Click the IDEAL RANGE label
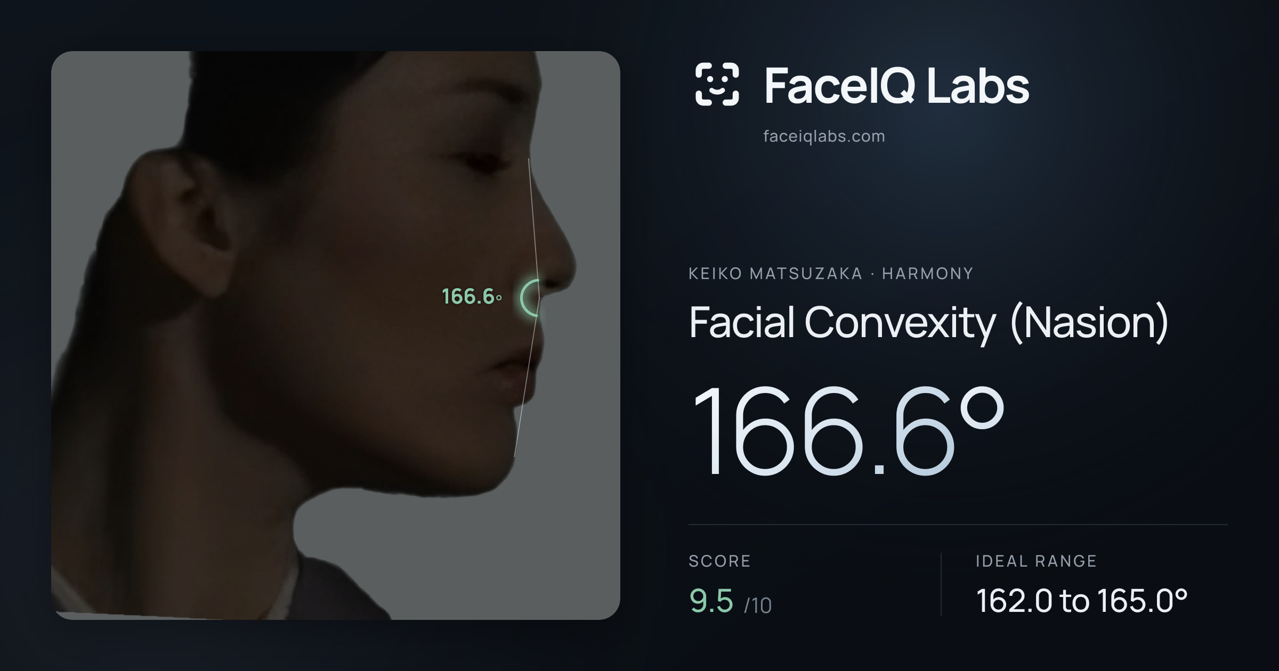Image resolution: width=1279 pixels, height=671 pixels. tap(1036, 561)
